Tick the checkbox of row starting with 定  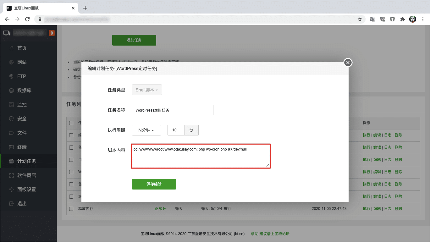click(71, 196)
